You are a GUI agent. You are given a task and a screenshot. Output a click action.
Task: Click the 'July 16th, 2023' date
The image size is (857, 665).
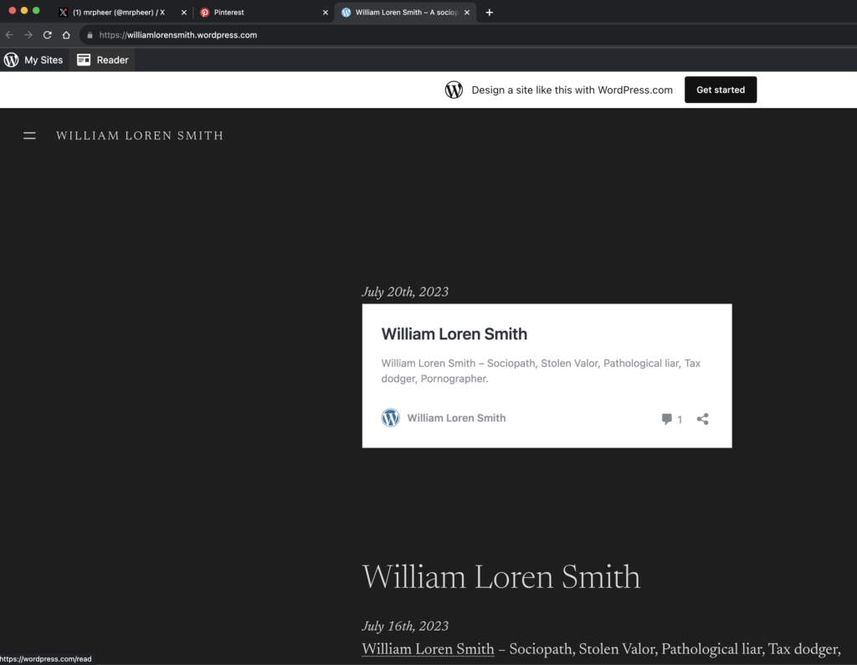tap(405, 626)
